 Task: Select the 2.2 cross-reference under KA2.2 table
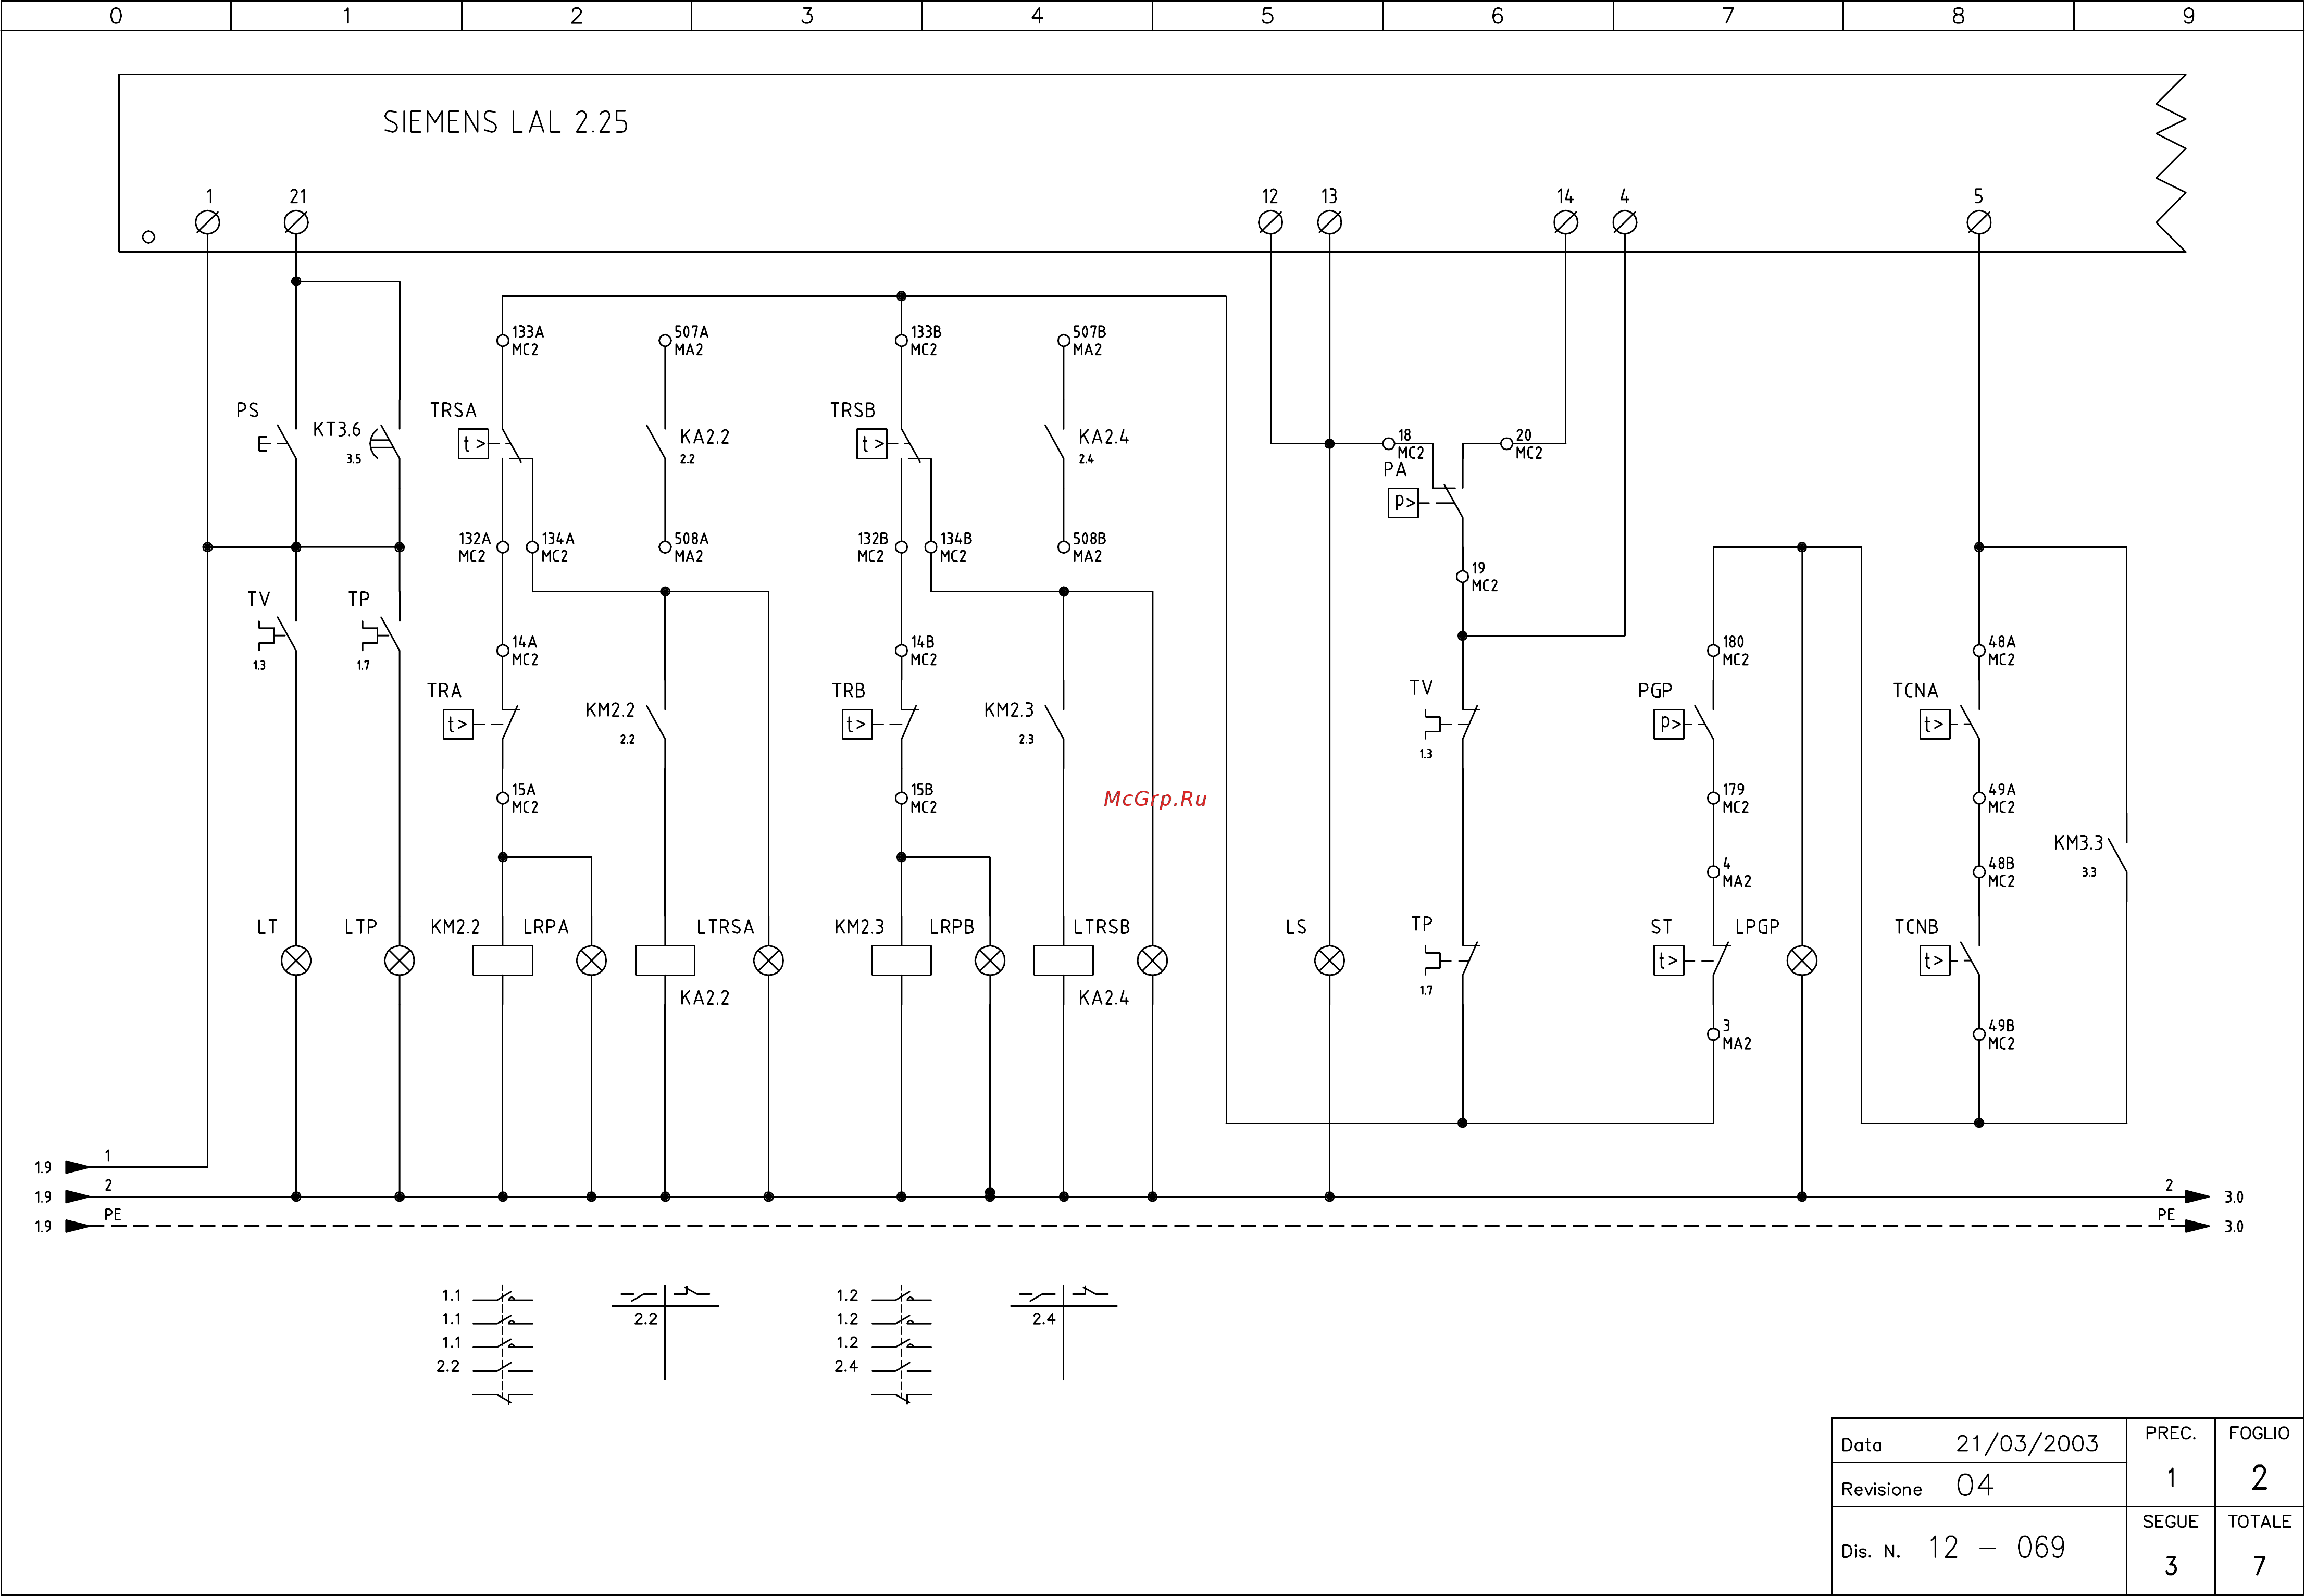pyautogui.click(x=645, y=1319)
